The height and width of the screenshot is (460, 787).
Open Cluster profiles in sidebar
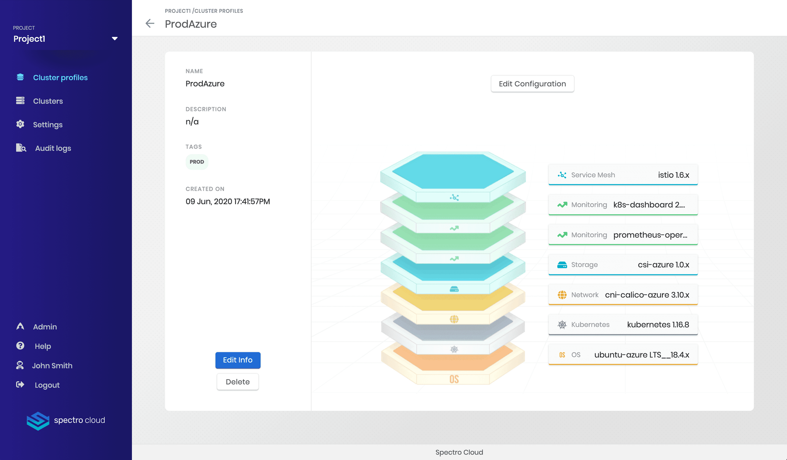point(60,77)
